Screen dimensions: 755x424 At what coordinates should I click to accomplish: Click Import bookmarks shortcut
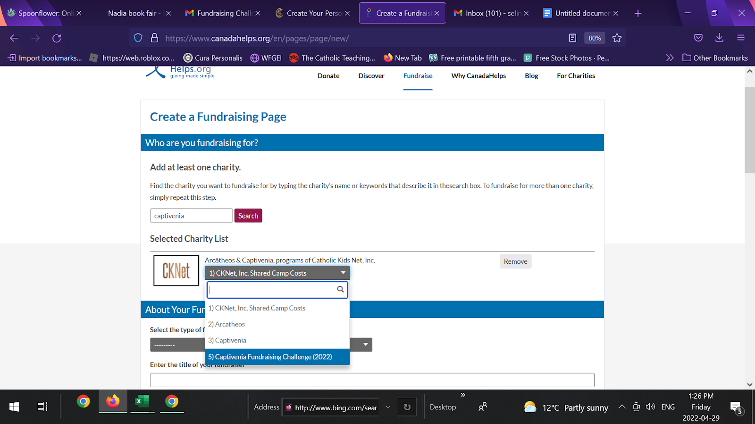45,58
